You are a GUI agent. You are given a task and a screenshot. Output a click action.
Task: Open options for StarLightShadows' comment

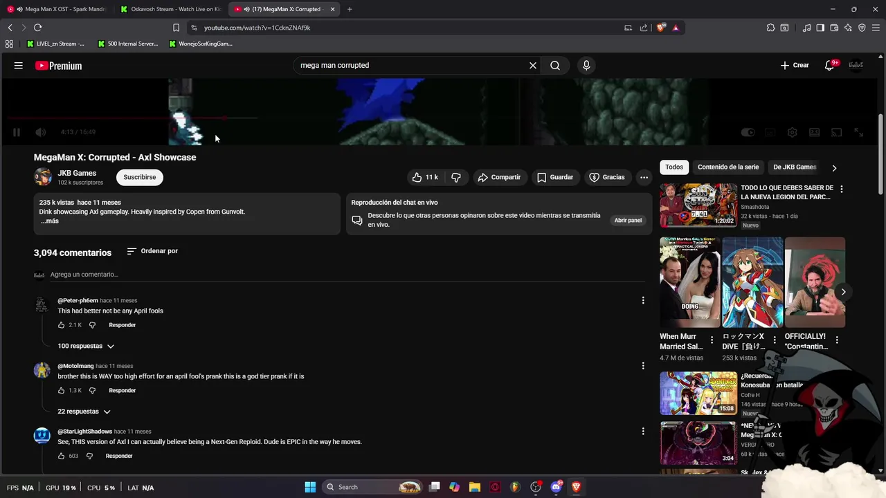pos(643,432)
